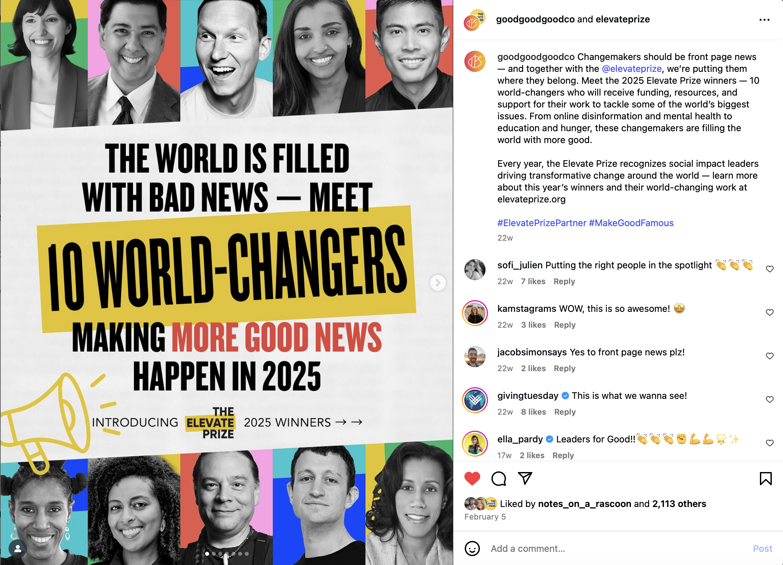Show tagged people on the photo
Image resolution: width=783 pixels, height=565 pixels.
(17, 549)
